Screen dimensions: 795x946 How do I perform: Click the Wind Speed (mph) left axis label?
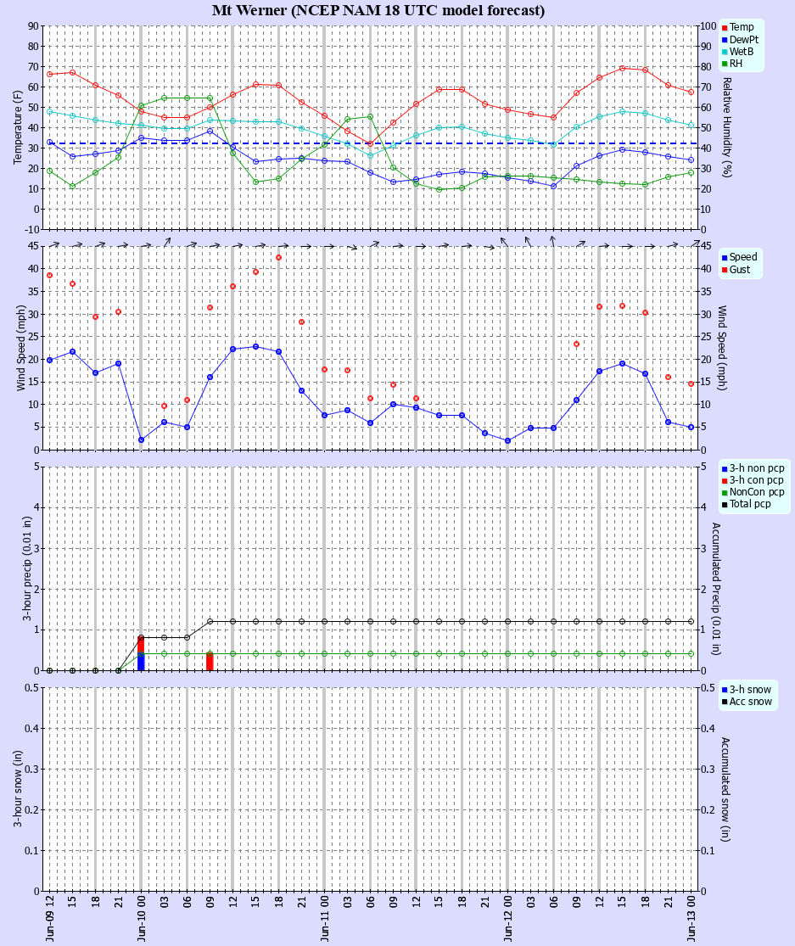click(20, 348)
